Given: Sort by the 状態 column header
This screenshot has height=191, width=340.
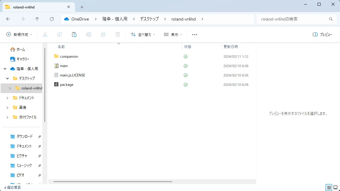Looking at the screenshot, I should [x=188, y=47].
